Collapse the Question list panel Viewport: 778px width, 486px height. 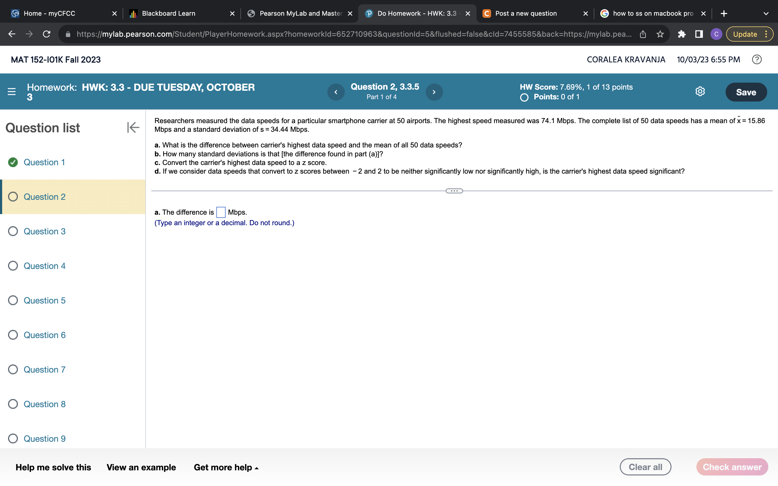(133, 127)
